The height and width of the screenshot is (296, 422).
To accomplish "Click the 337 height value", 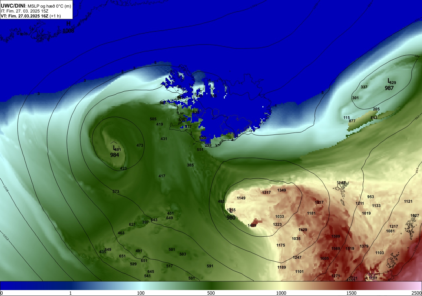I will coord(364,87).
